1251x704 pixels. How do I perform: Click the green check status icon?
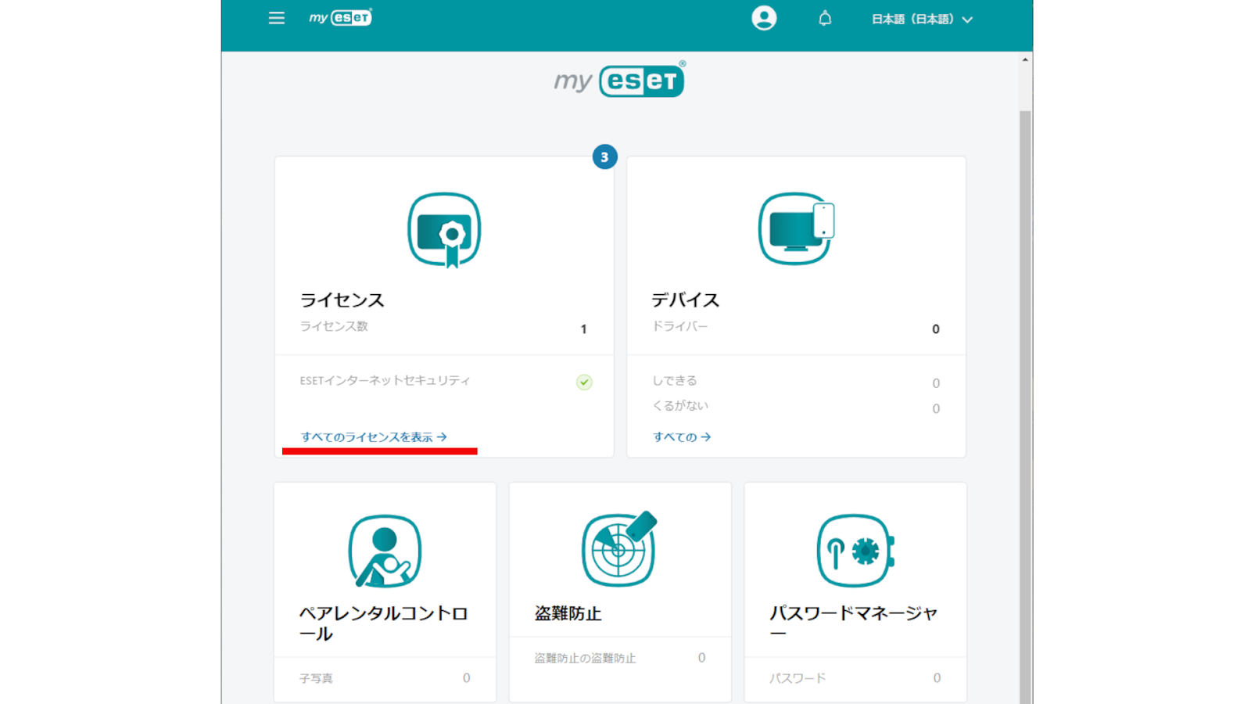point(584,382)
